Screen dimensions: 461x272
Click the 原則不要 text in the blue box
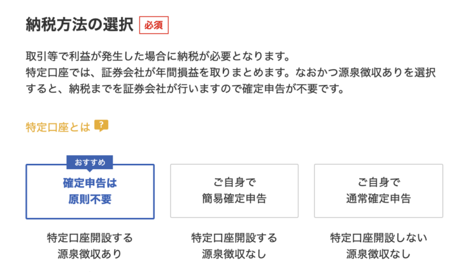coord(90,200)
